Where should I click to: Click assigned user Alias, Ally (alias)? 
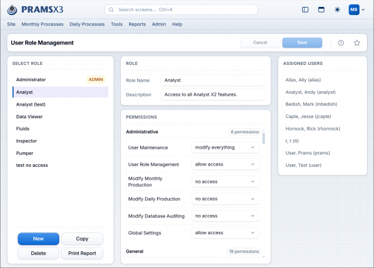point(303,80)
